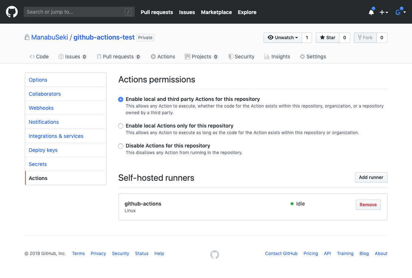Click the Fork button
The width and height of the screenshot is (412, 278).
click(365, 38)
